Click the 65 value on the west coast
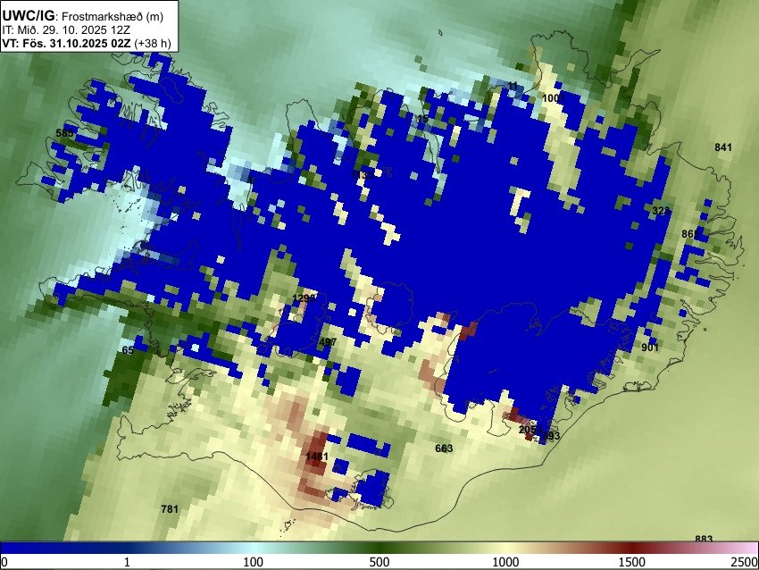 [x=128, y=350]
